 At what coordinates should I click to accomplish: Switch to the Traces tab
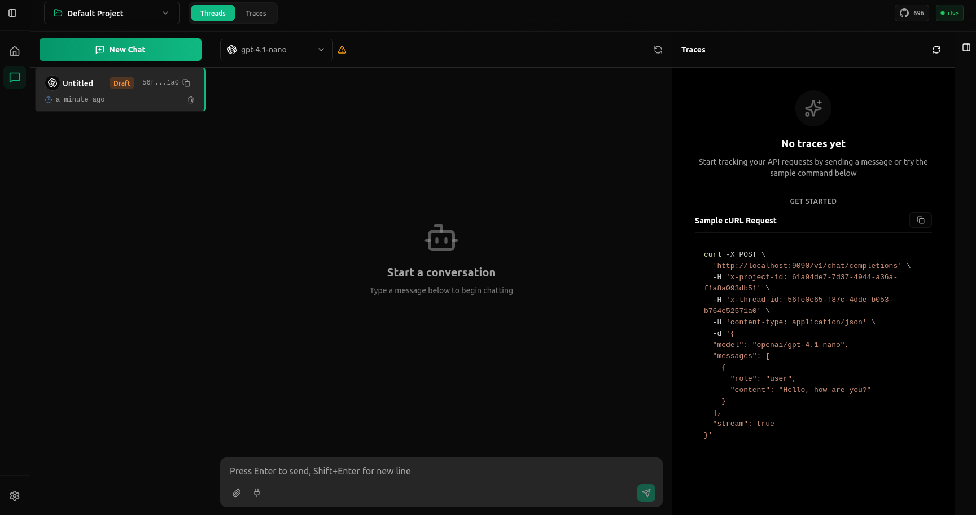click(256, 13)
